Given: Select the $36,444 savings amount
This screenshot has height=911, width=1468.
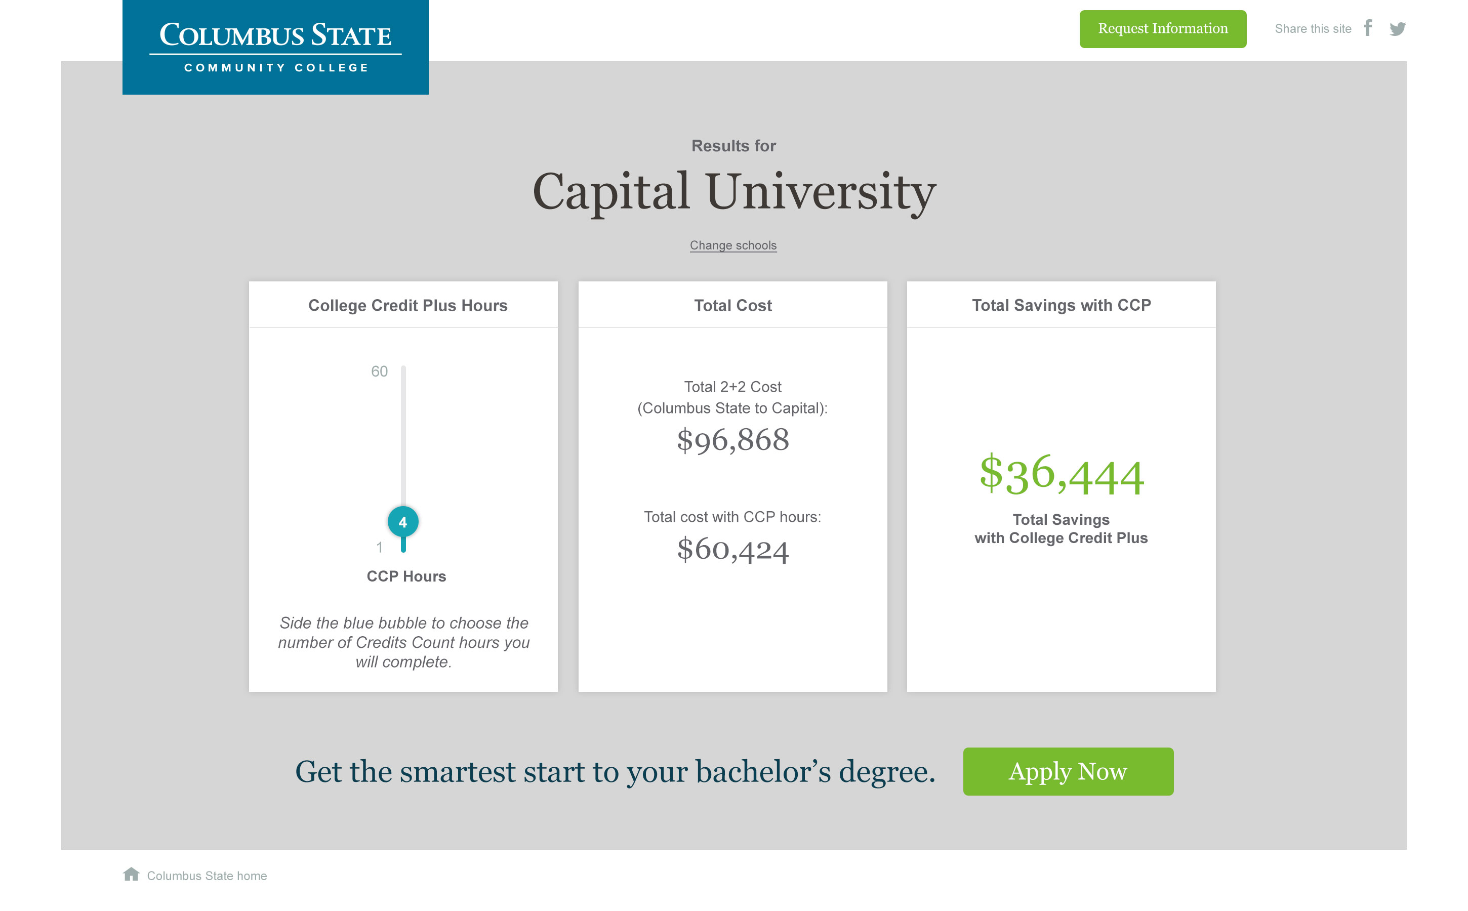Looking at the screenshot, I should [x=1062, y=477].
